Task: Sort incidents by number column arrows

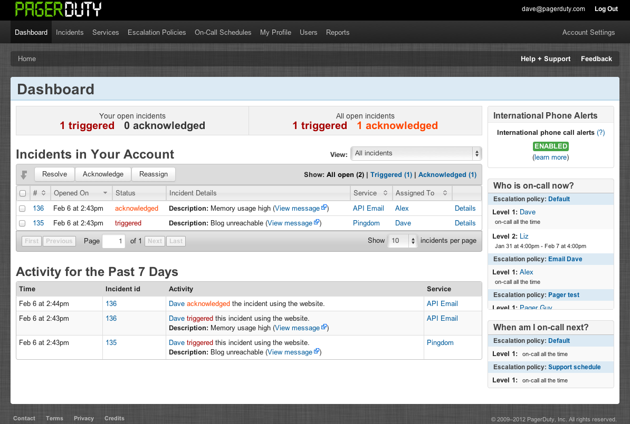Action: (x=43, y=193)
